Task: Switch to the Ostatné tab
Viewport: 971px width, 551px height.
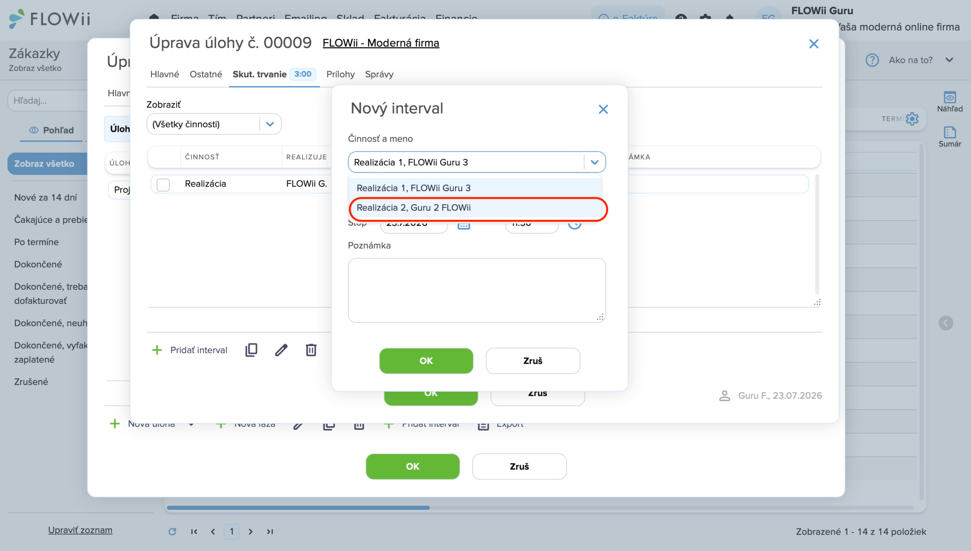Action: pos(206,74)
